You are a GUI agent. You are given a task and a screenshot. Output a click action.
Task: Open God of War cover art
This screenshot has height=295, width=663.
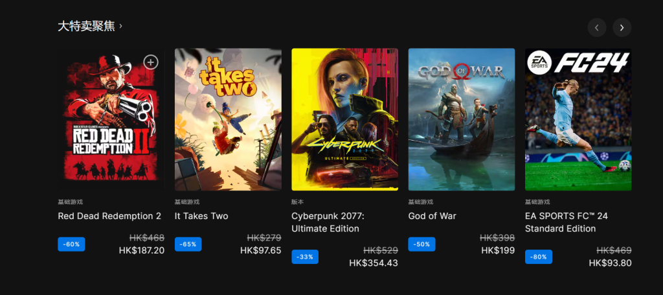461,119
